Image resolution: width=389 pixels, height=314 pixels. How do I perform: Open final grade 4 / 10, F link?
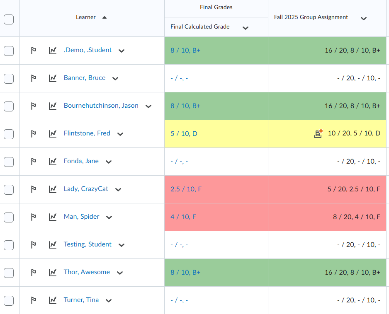pos(183,217)
